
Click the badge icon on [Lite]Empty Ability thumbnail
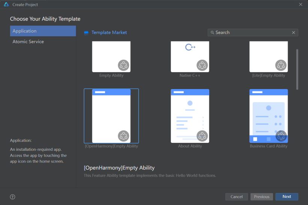[281, 65]
